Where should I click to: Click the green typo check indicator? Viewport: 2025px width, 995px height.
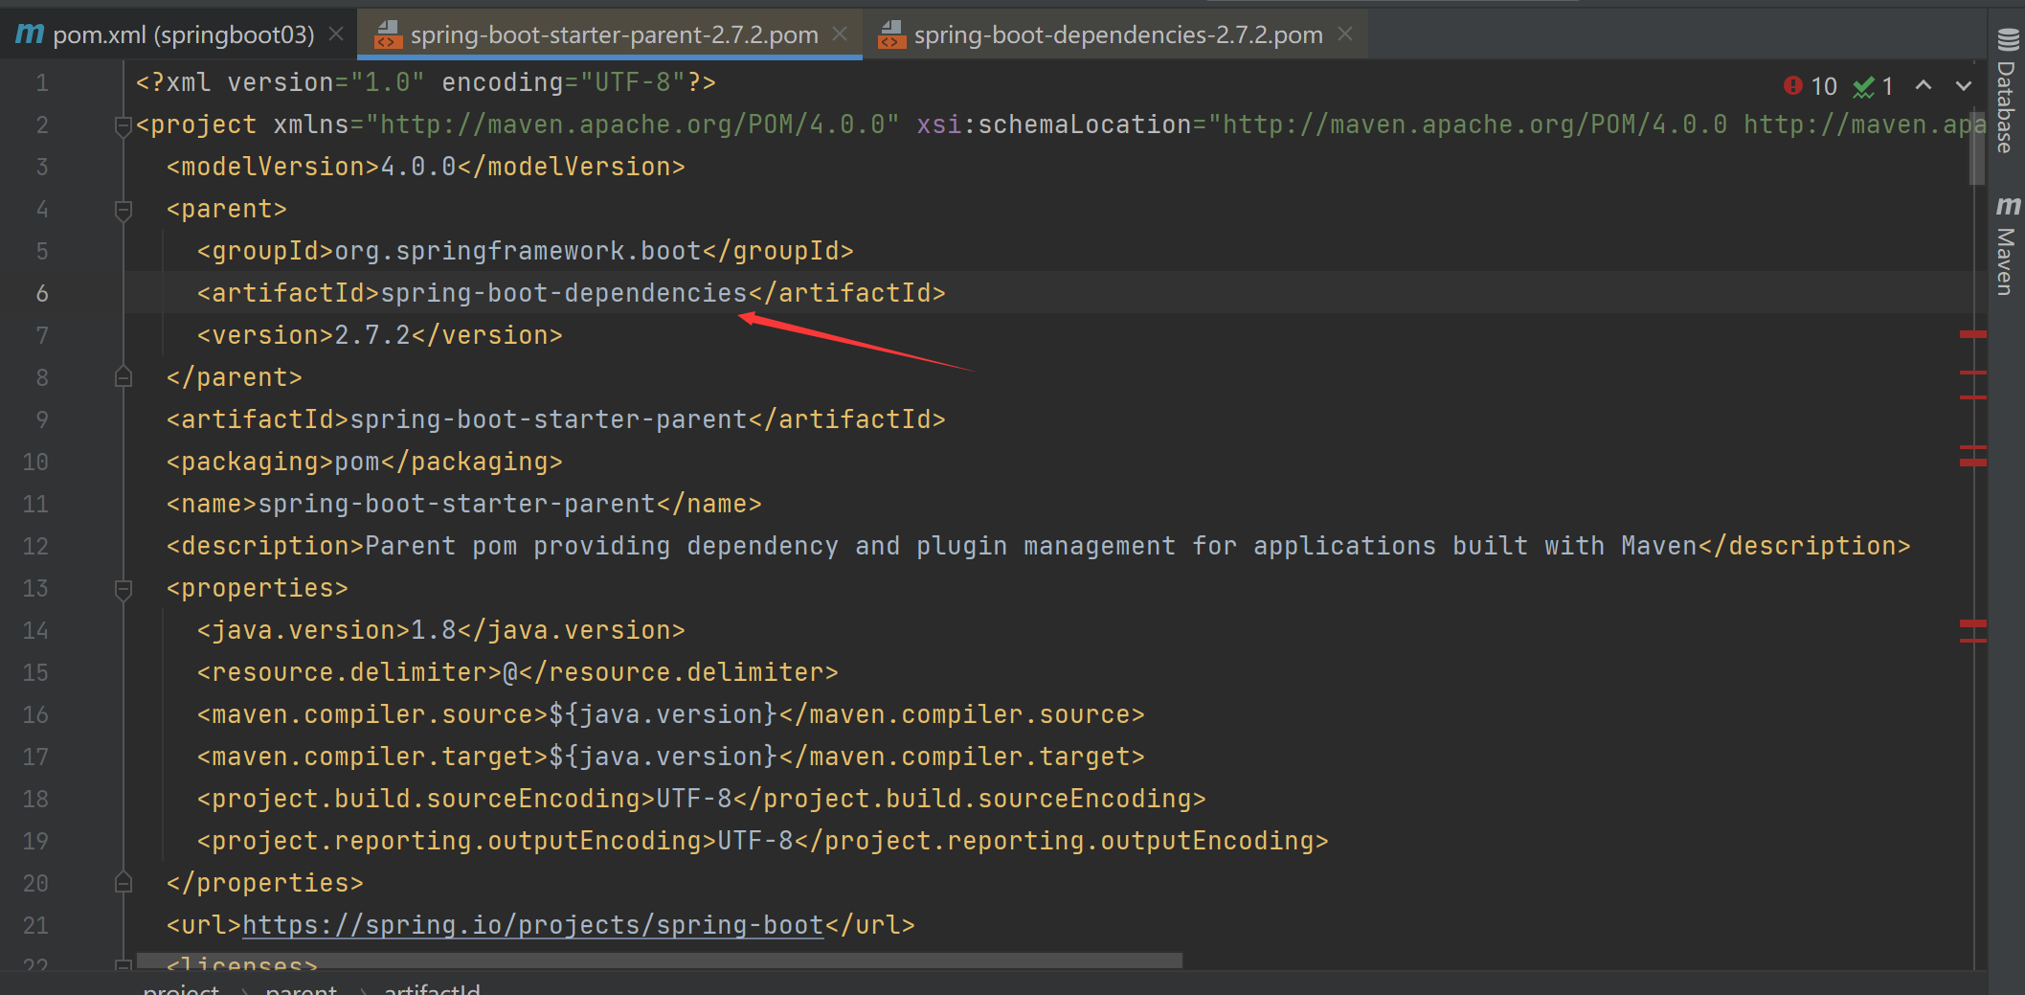pos(1873,86)
